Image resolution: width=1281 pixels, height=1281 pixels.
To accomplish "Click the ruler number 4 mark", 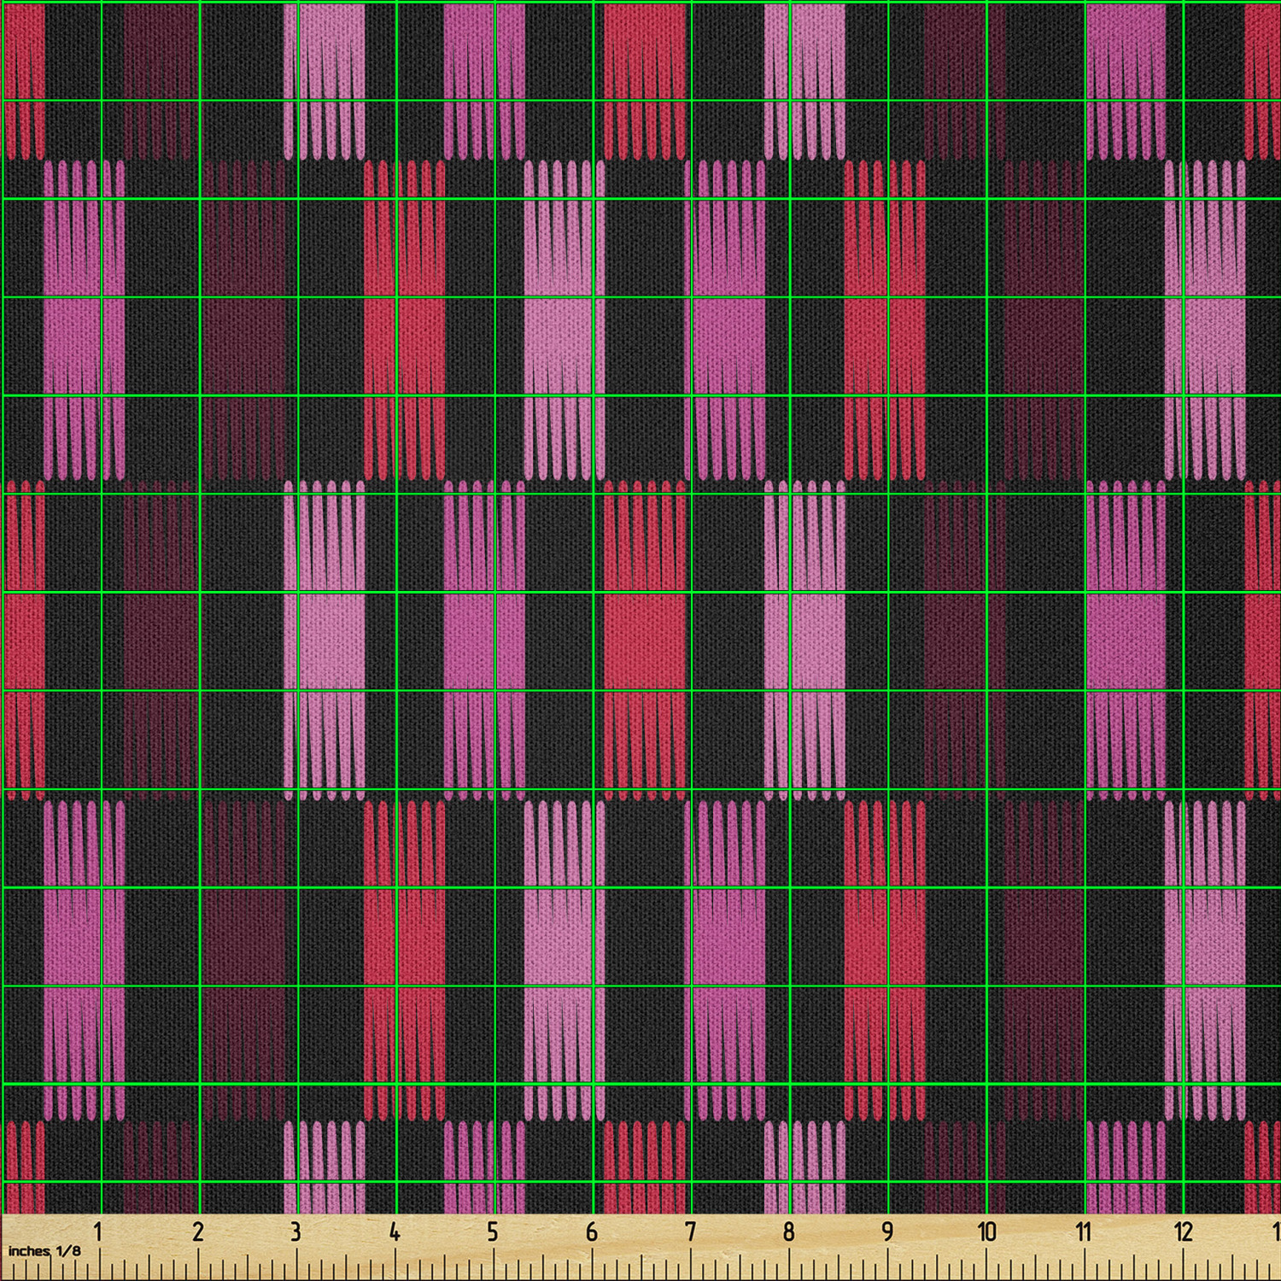I will 394,1231.
